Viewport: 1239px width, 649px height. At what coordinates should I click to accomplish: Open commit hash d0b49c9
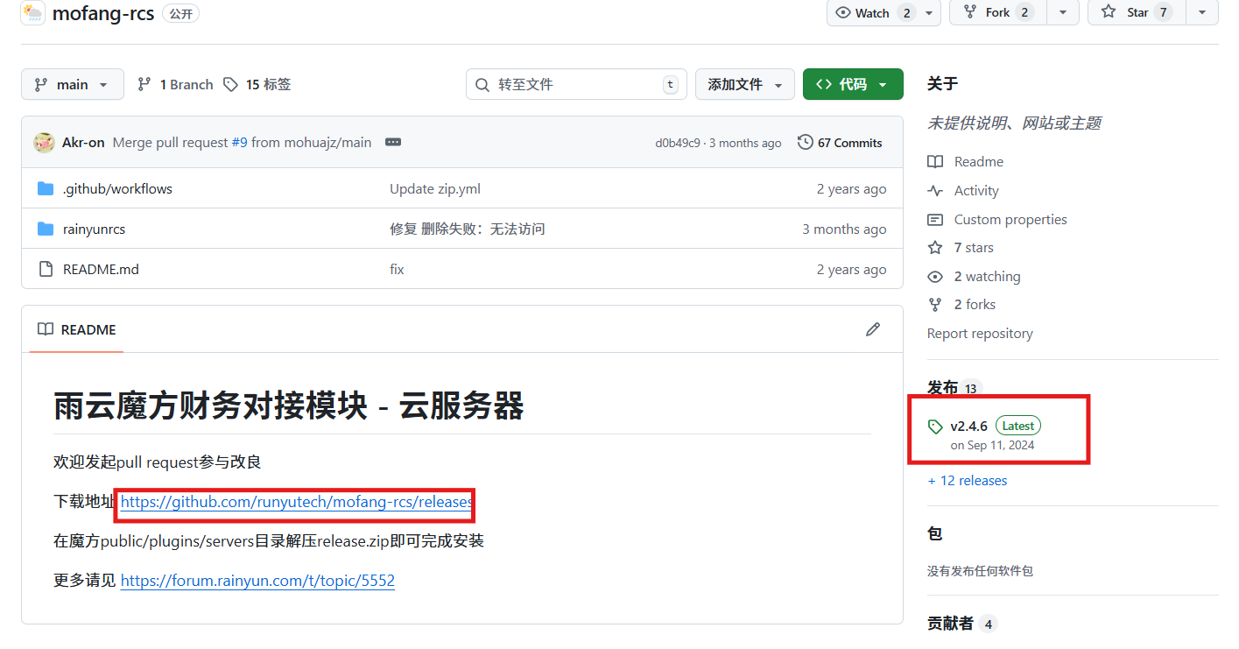677,143
